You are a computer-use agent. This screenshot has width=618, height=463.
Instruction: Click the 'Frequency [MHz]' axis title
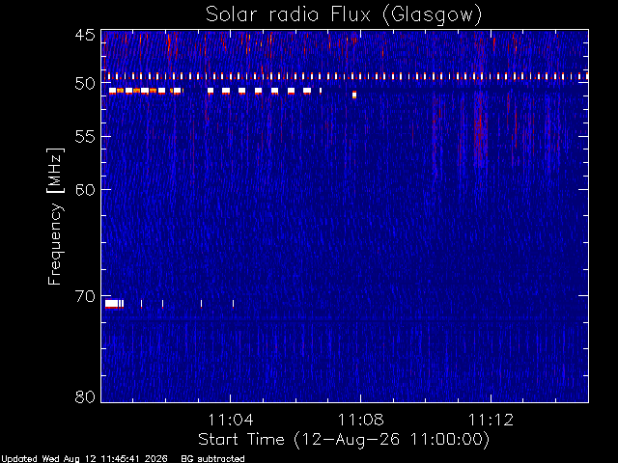(55, 216)
